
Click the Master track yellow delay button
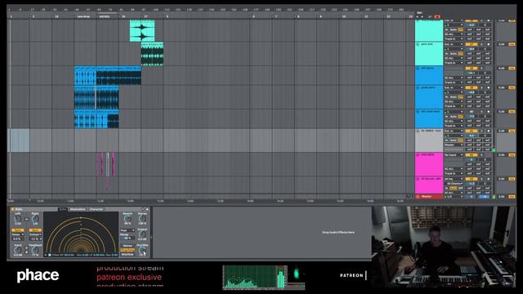(x=512, y=197)
